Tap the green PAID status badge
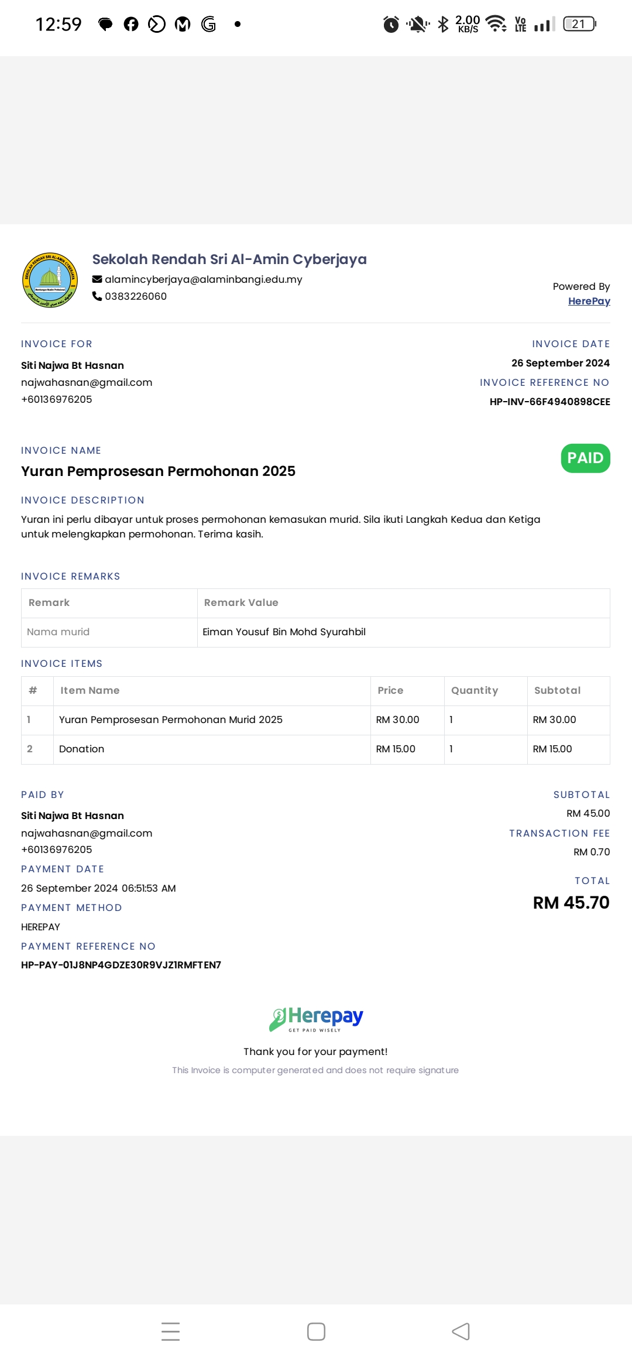 coord(585,458)
